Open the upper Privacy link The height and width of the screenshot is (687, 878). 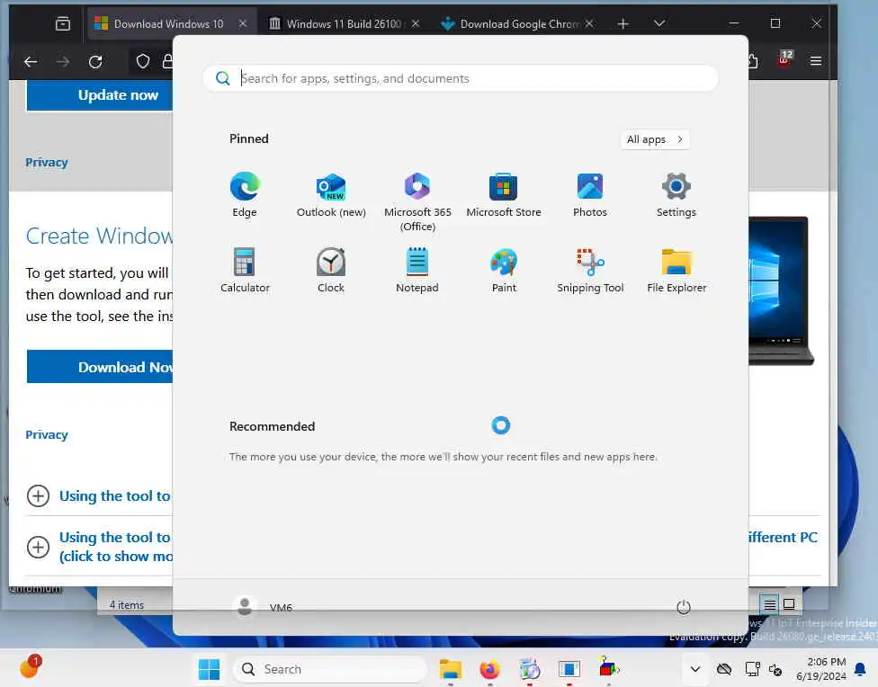(x=47, y=163)
